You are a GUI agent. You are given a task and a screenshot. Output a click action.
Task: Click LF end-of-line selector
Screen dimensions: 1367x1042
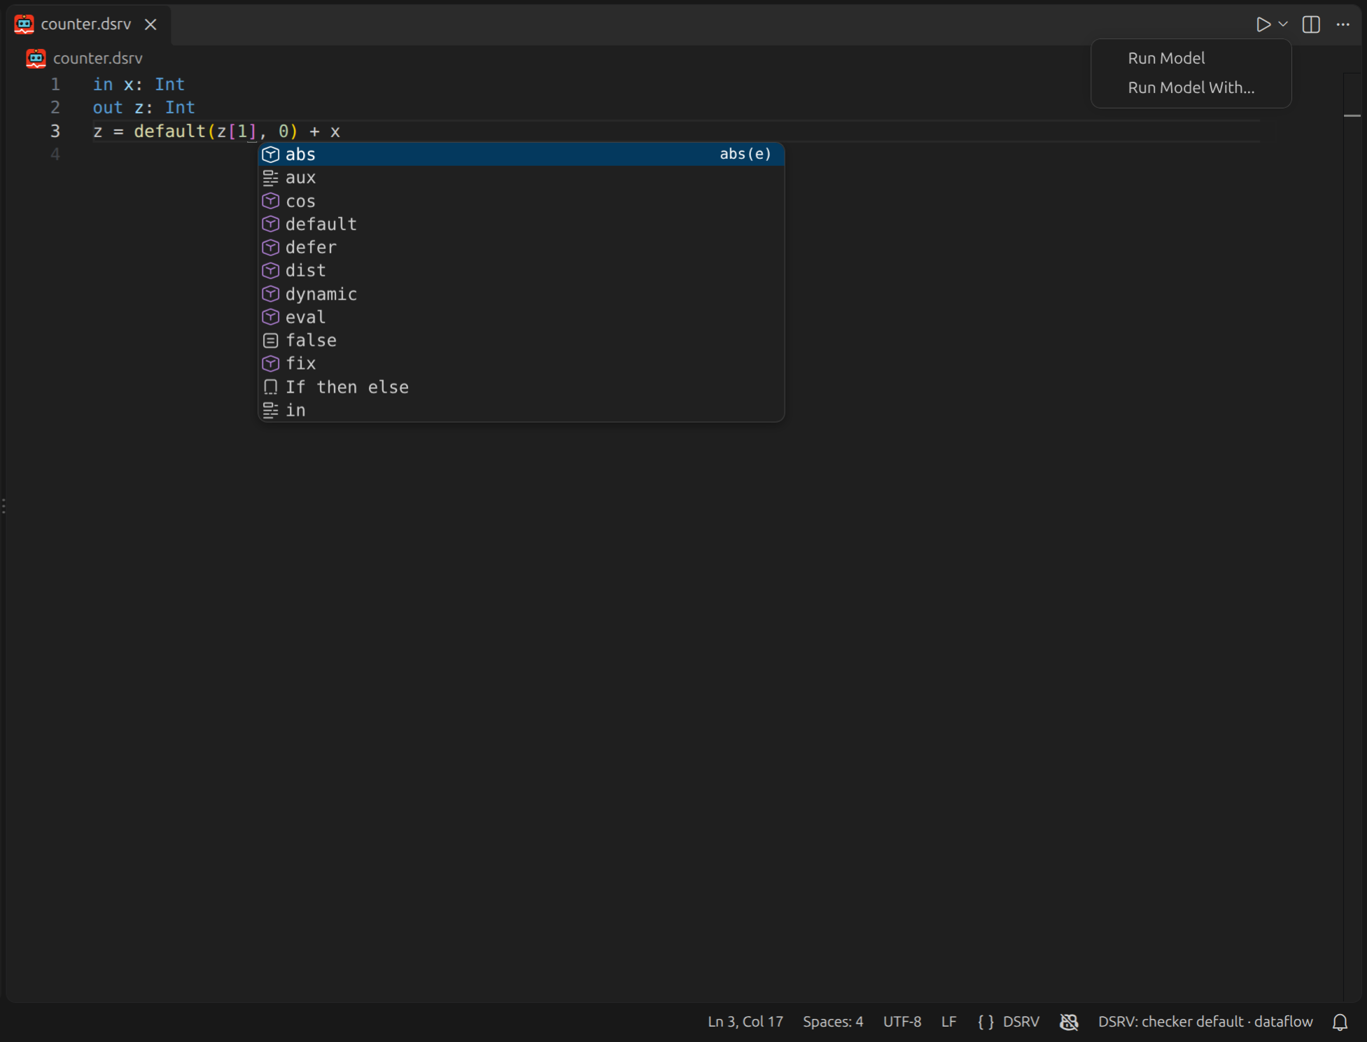tap(948, 1022)
